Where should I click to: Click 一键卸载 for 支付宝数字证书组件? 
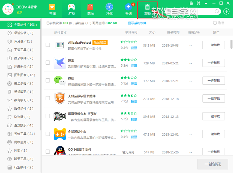click(214, 98)
